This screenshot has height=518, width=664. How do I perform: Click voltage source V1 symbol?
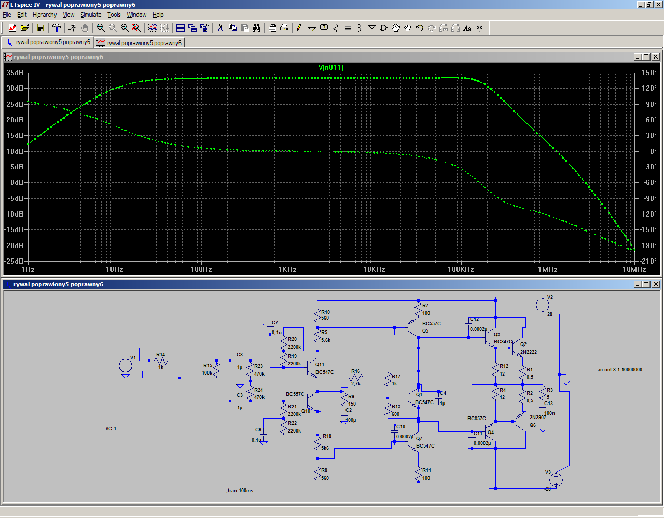125,365
